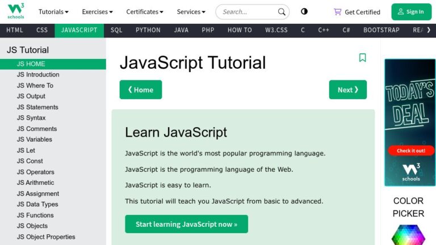Screen dimensions: 436x245
Task: Select the SQL tab
Action: coord(116,30)
